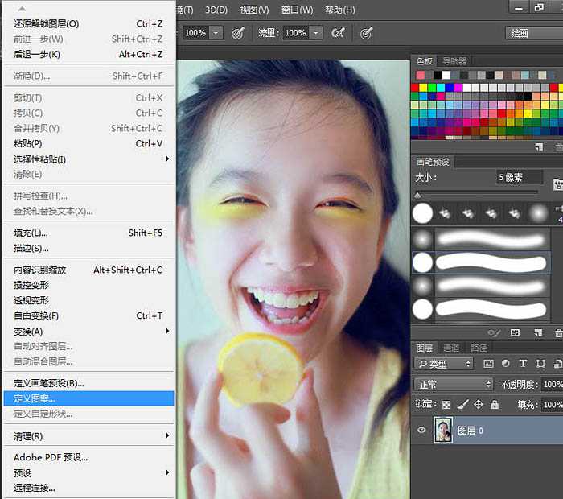
Task: Click new swatch icon in swatches panel
Action: (x=540, y=147)
